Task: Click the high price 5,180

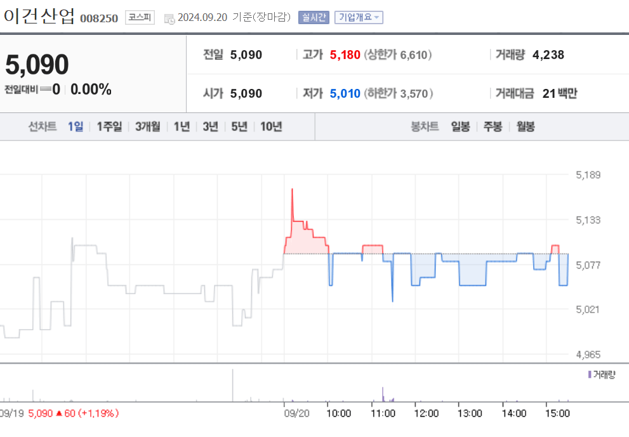Action: (345, 55)
